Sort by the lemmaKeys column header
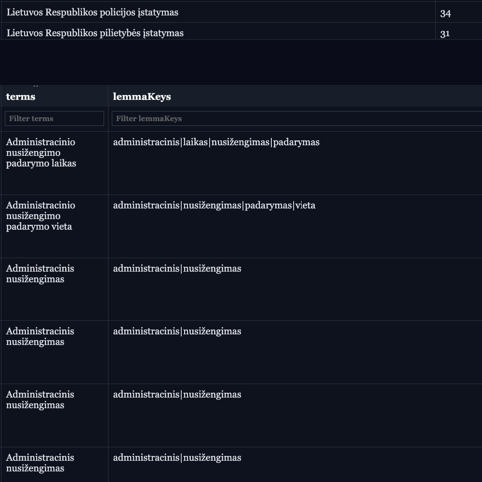 (142, 96)
